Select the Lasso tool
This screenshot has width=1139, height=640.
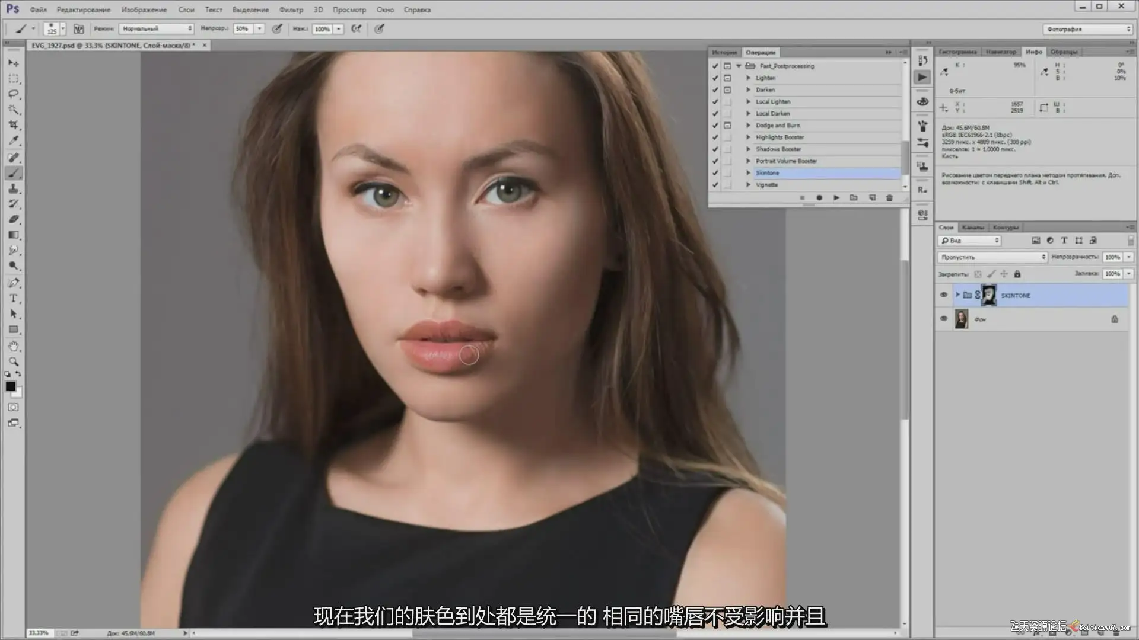[x=13, y=94]
